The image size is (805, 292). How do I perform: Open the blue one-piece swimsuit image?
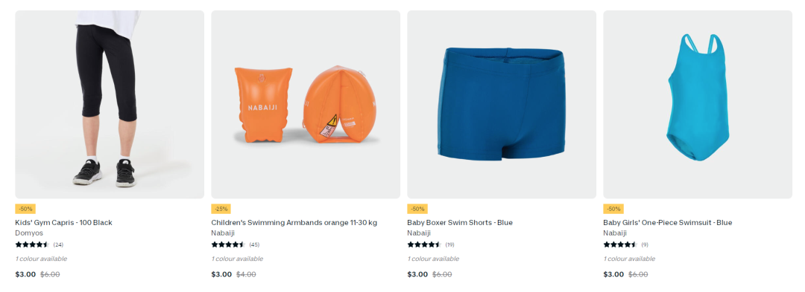pyautogui.click(x=698, y=104)
